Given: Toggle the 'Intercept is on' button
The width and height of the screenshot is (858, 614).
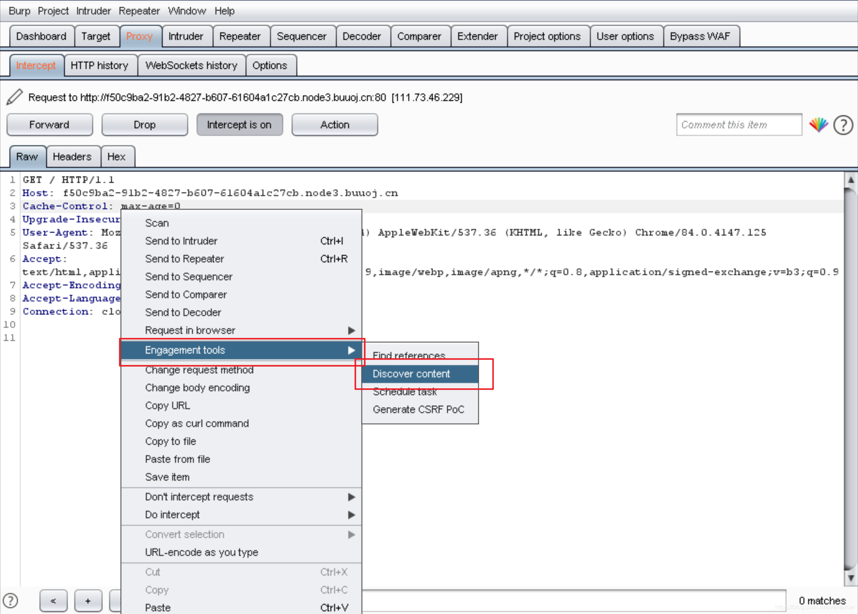Looking at the screenshot, I should [x=239, y=125].
